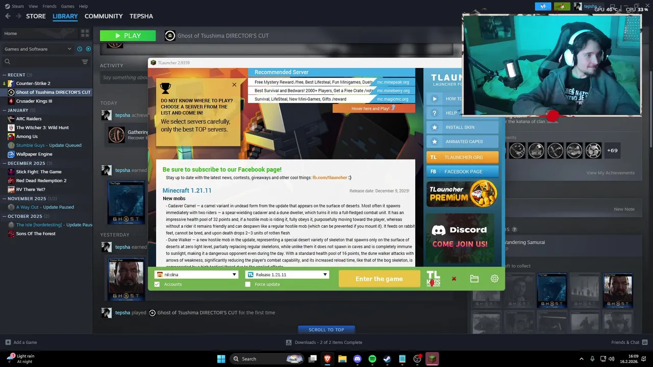Click the Add a Game plus icon
Screen dimensions: 653x367
[8, 343]
